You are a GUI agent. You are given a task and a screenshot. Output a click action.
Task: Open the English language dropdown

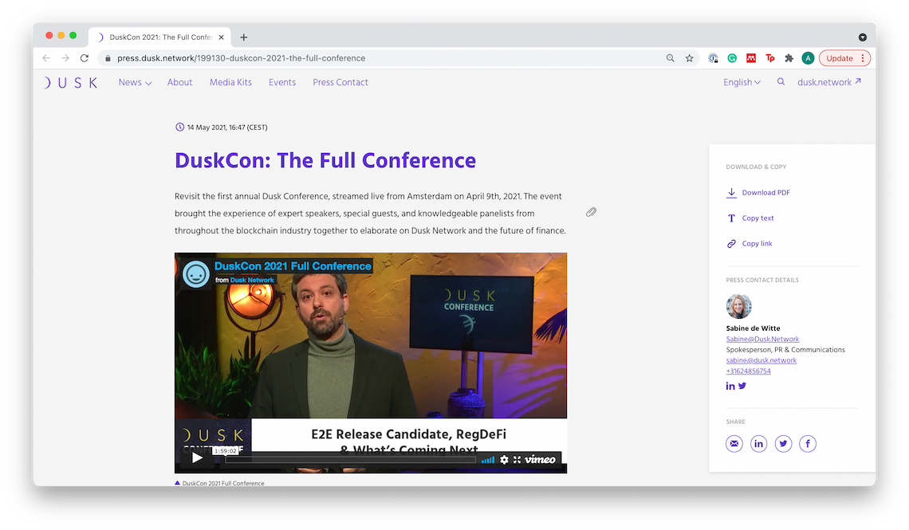742,82
